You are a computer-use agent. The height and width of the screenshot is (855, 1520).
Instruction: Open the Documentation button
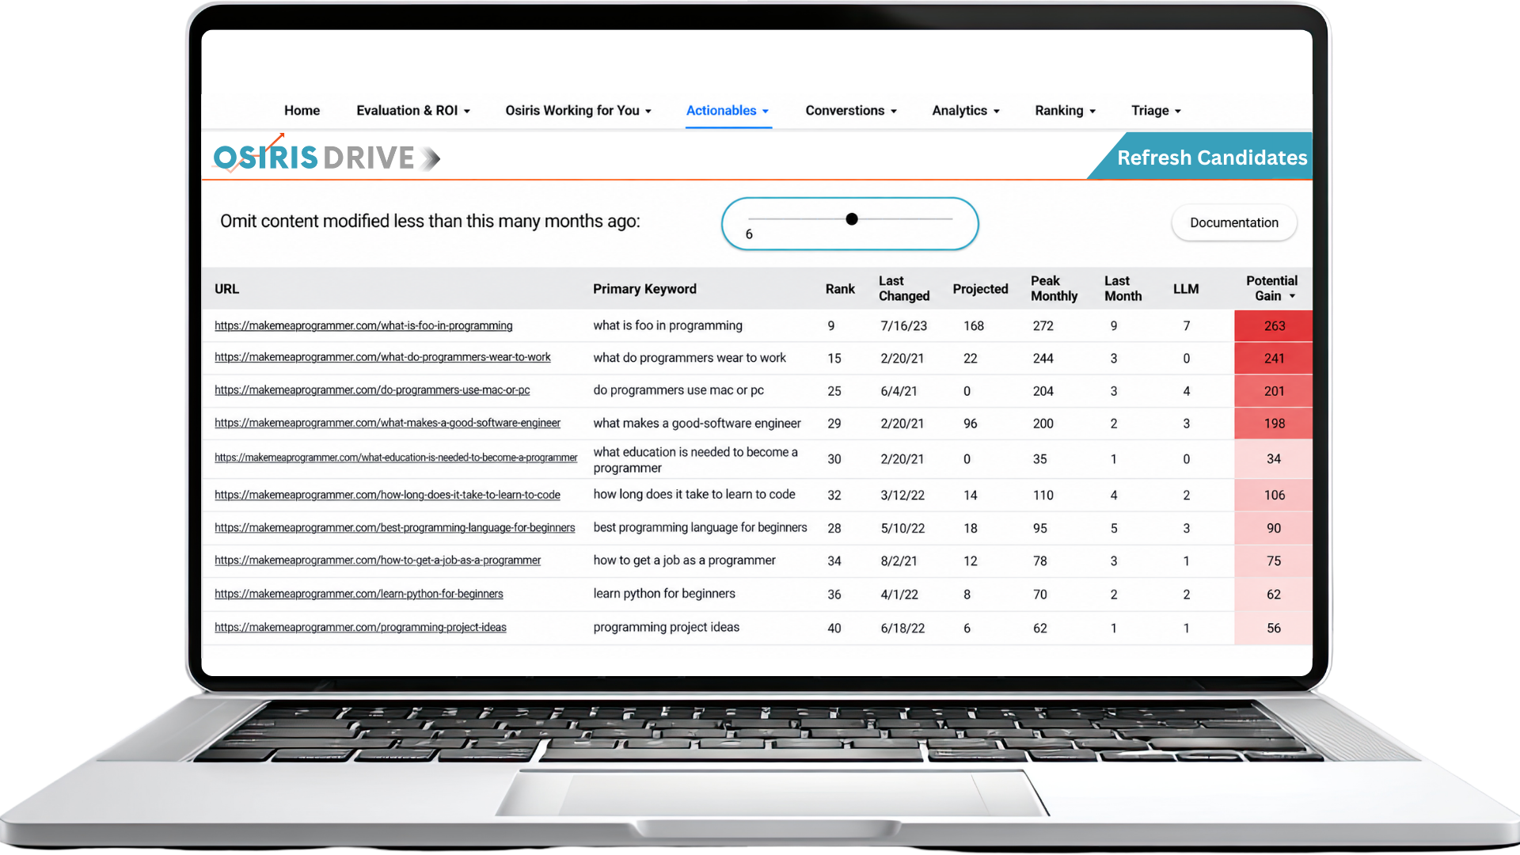click(x=1234, y=223)
